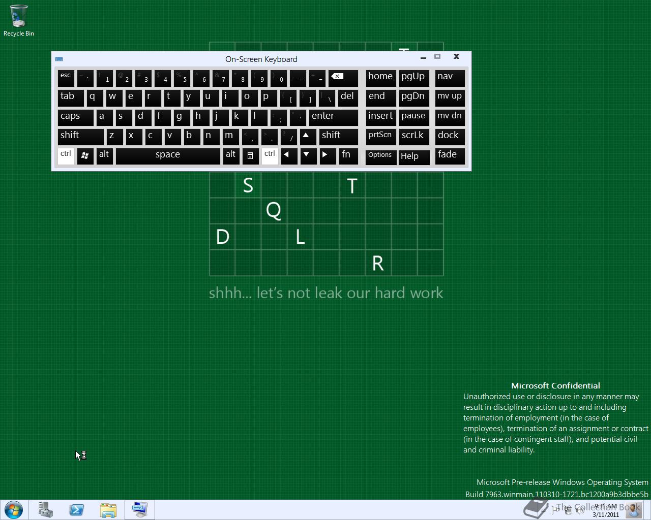Image resolution: width=651 pixels, height=520 pixels.
Task: Tap the equals sign key
Action: point(317,78)
